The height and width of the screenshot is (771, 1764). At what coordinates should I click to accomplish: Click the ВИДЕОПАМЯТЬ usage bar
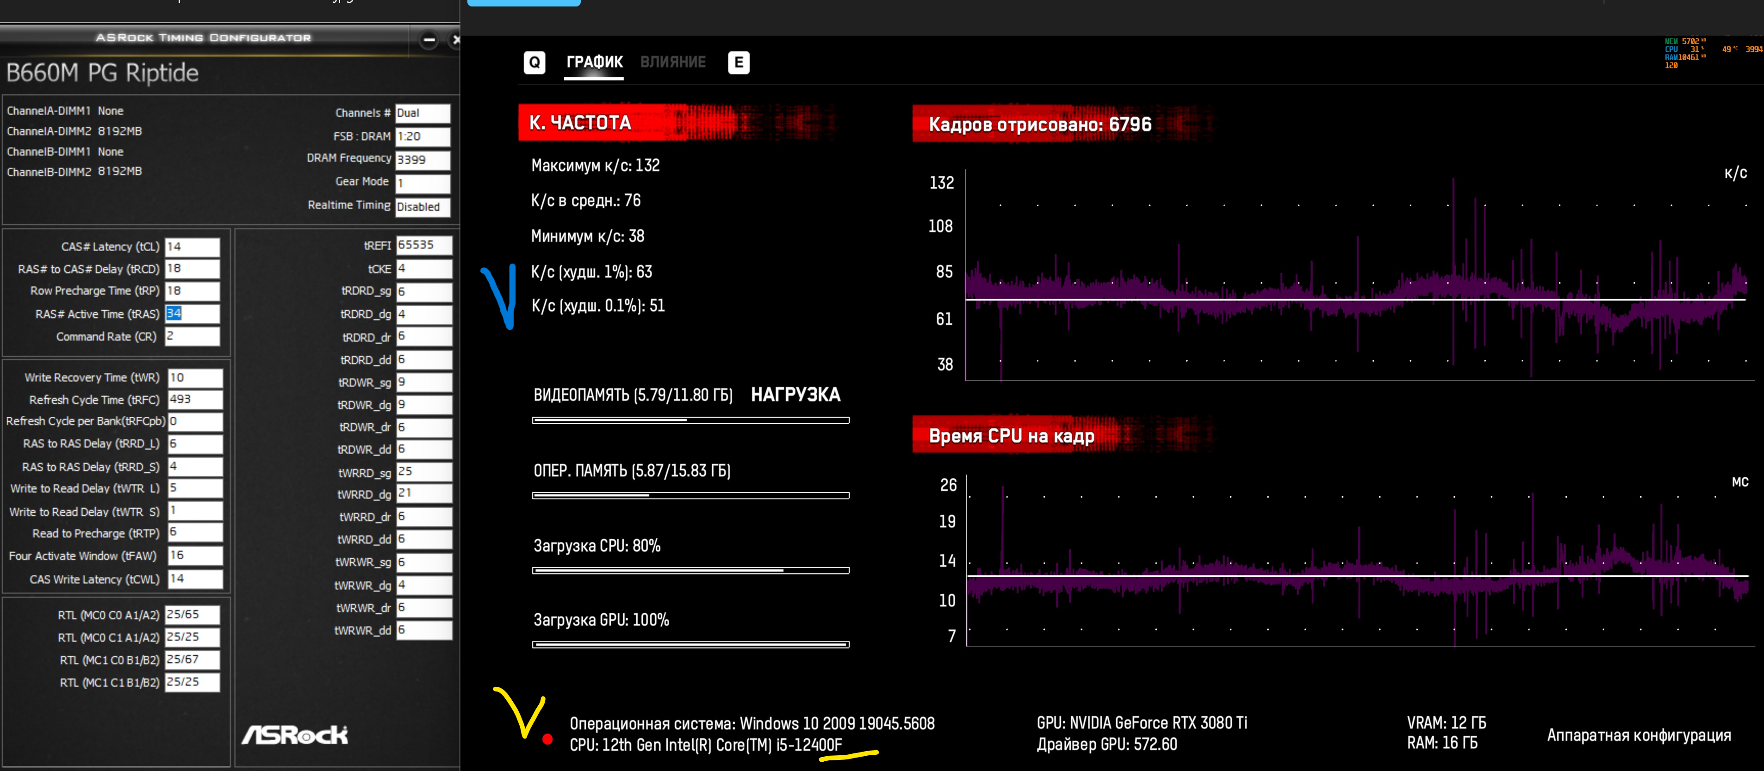(690, 420)
